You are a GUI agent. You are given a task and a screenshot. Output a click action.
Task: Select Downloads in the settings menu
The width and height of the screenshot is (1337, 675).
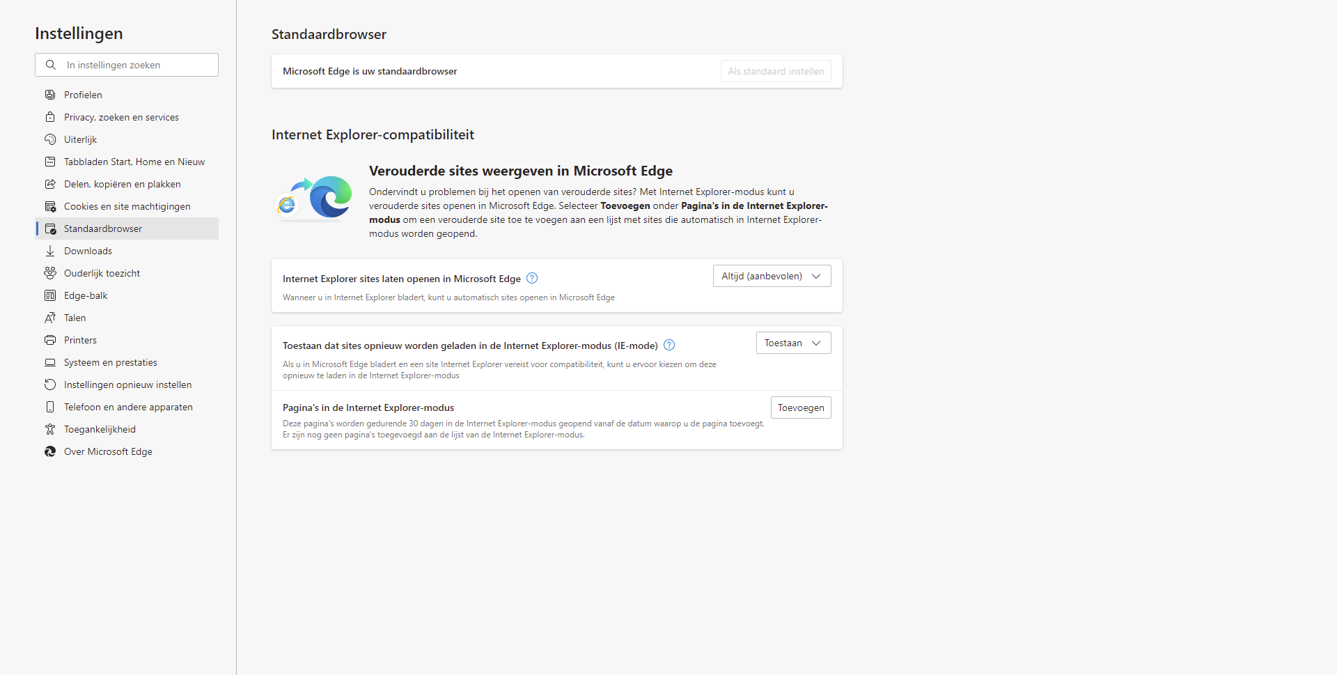pos(127,251)
